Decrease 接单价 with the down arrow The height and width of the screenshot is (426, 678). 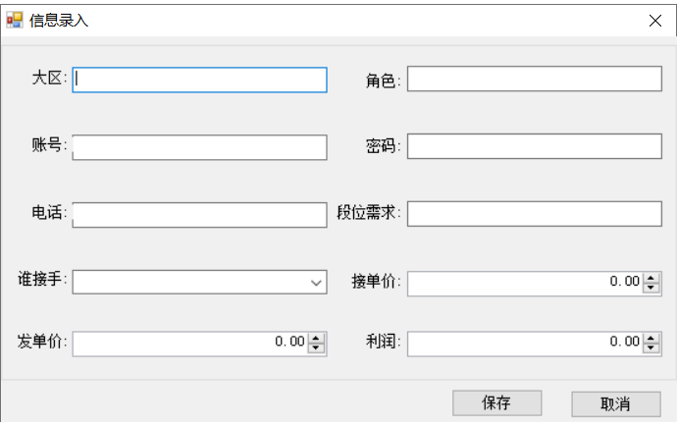point(652,288)
